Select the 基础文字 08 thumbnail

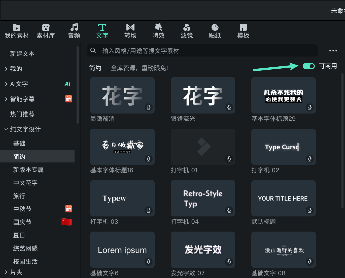coord(284,250)
